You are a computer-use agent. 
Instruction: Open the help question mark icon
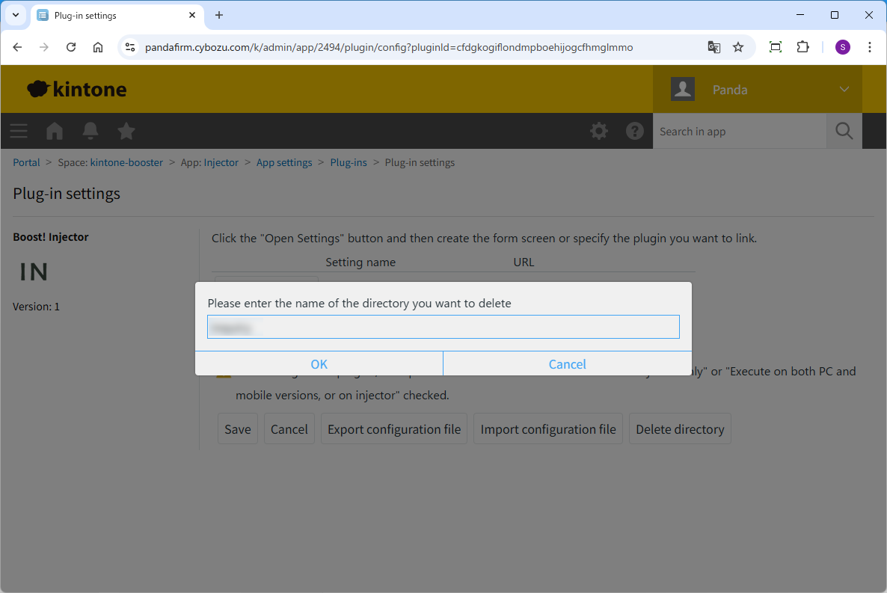point(635,132)
